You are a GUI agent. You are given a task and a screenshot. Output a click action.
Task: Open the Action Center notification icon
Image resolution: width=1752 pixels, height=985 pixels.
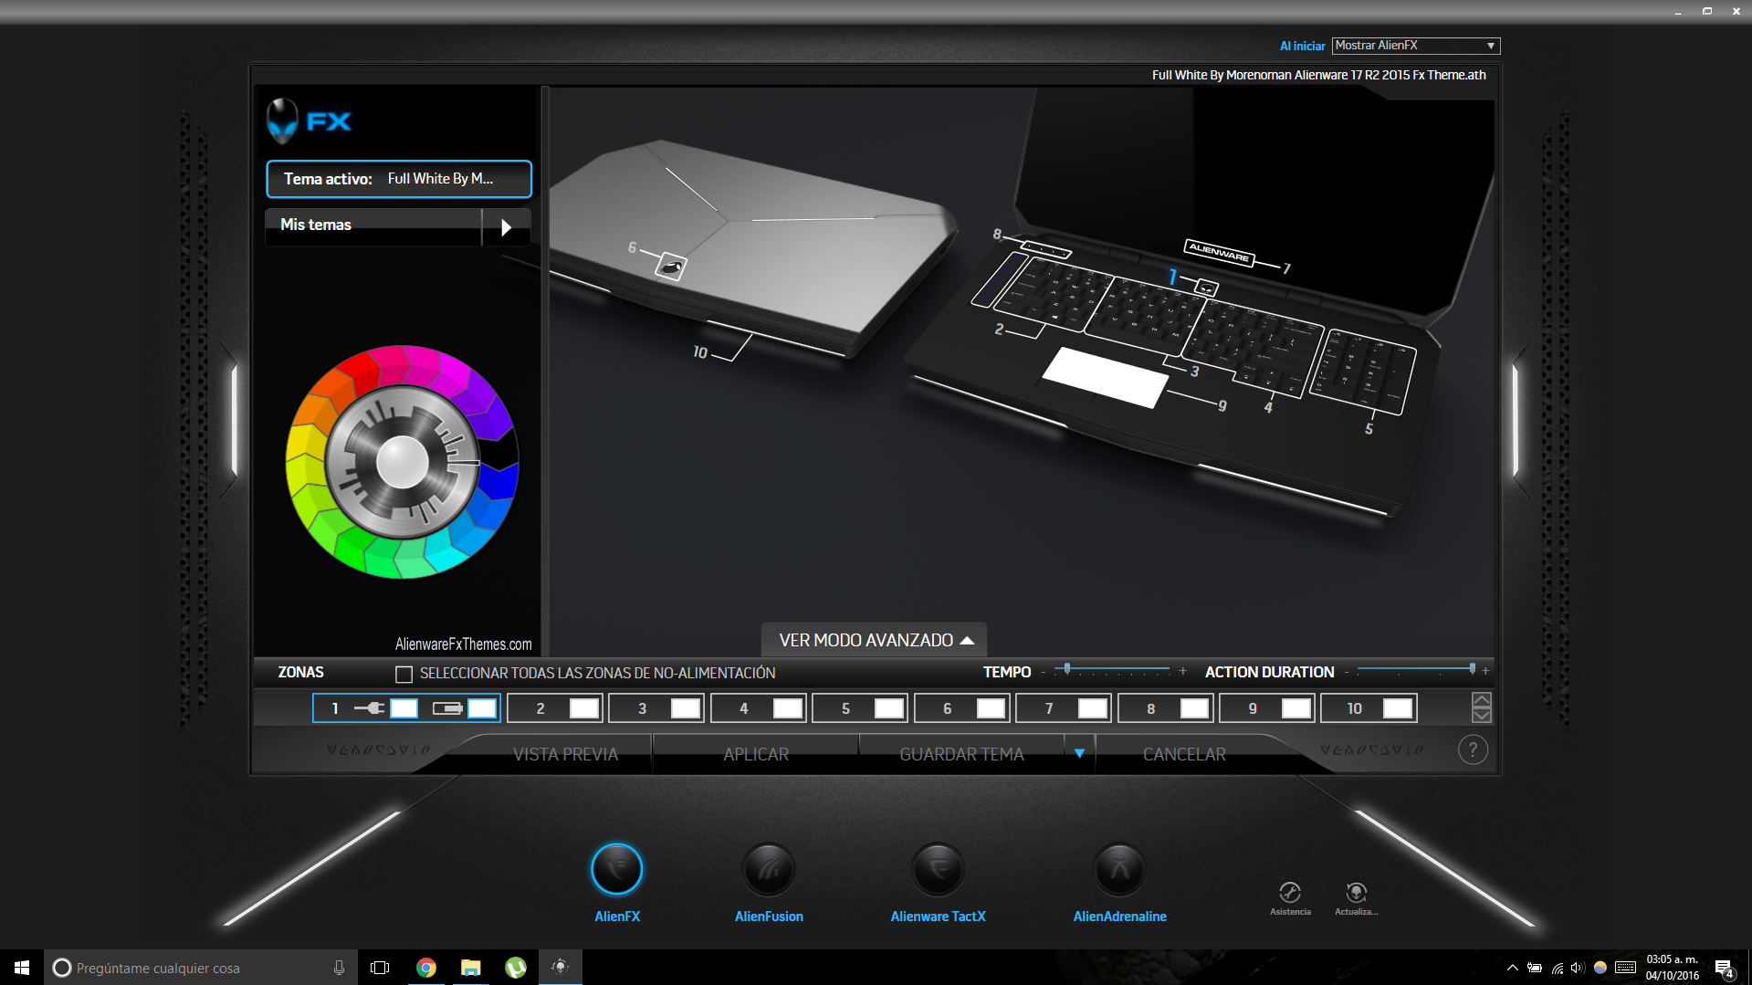point(1724,968)
